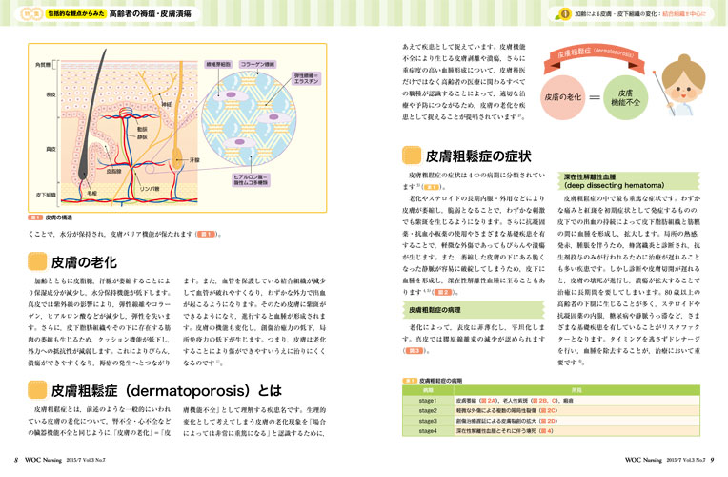Click the black hair shaft in the skin diagram
Image resolution: width=728 pixels, height=477 pixels.
click(92, 116)
